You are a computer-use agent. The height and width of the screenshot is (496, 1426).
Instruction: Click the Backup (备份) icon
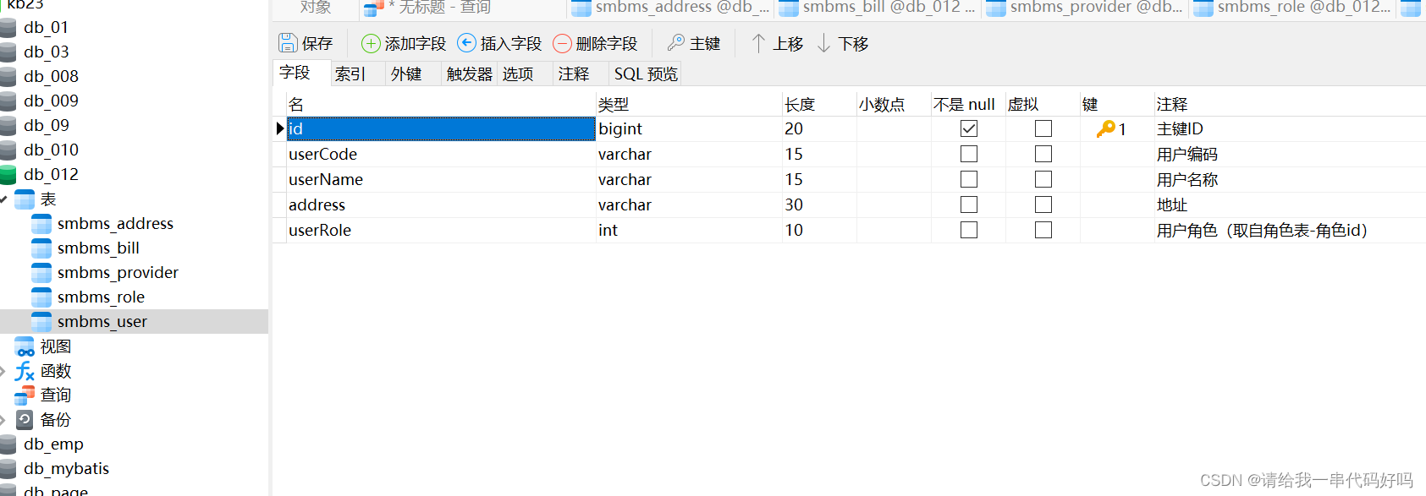[x=25, y=419]
